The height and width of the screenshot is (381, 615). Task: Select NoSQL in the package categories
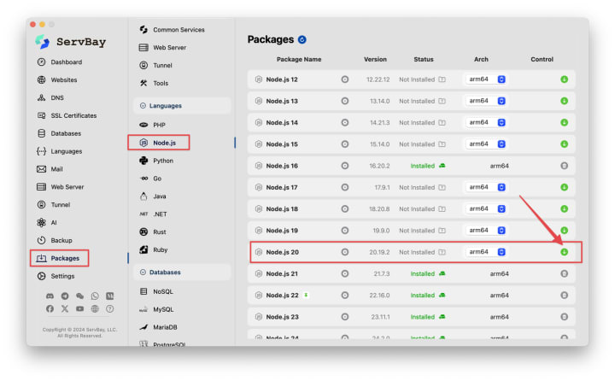point(156,291)
